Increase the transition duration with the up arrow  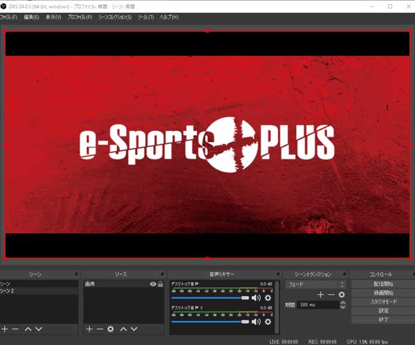[343, 302]
